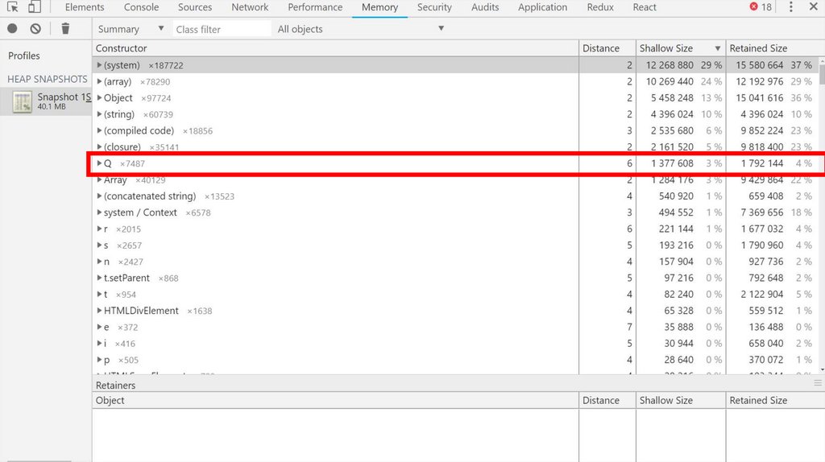
Task: Focus the Class filter input field
Action: [x=222, y=29]
